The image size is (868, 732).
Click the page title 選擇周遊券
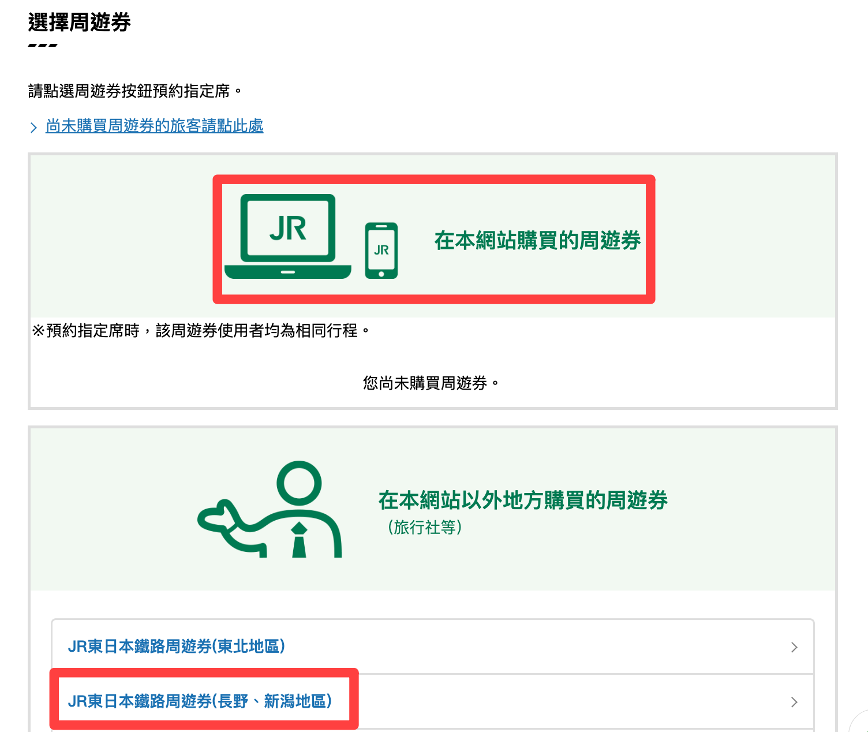tap(80, 23)
